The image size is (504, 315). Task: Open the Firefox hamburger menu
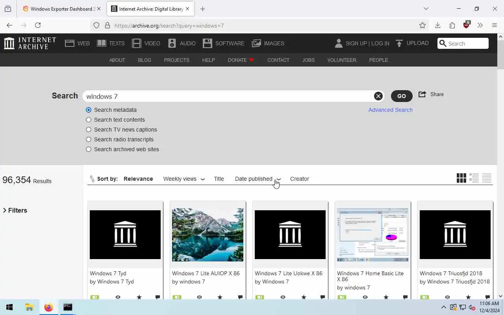(495, 25)
